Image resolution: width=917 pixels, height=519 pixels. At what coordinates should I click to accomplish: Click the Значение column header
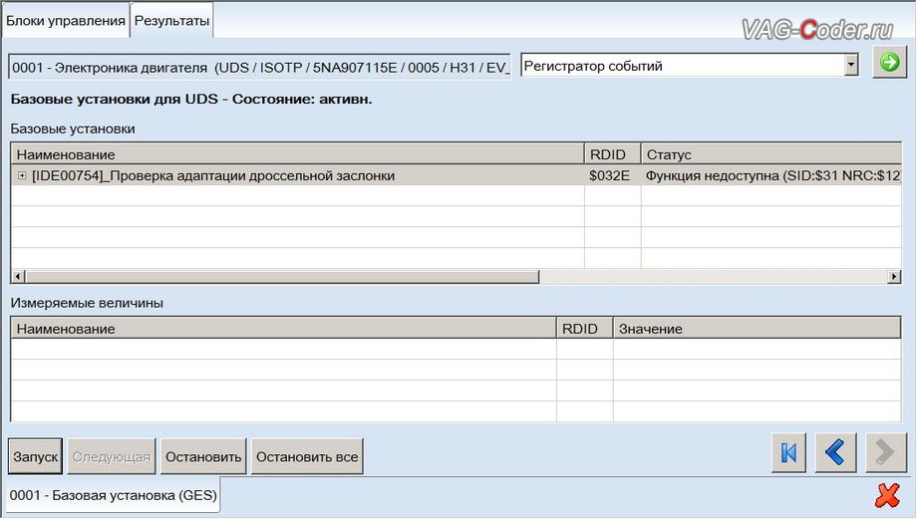click(x=757, y=329)
